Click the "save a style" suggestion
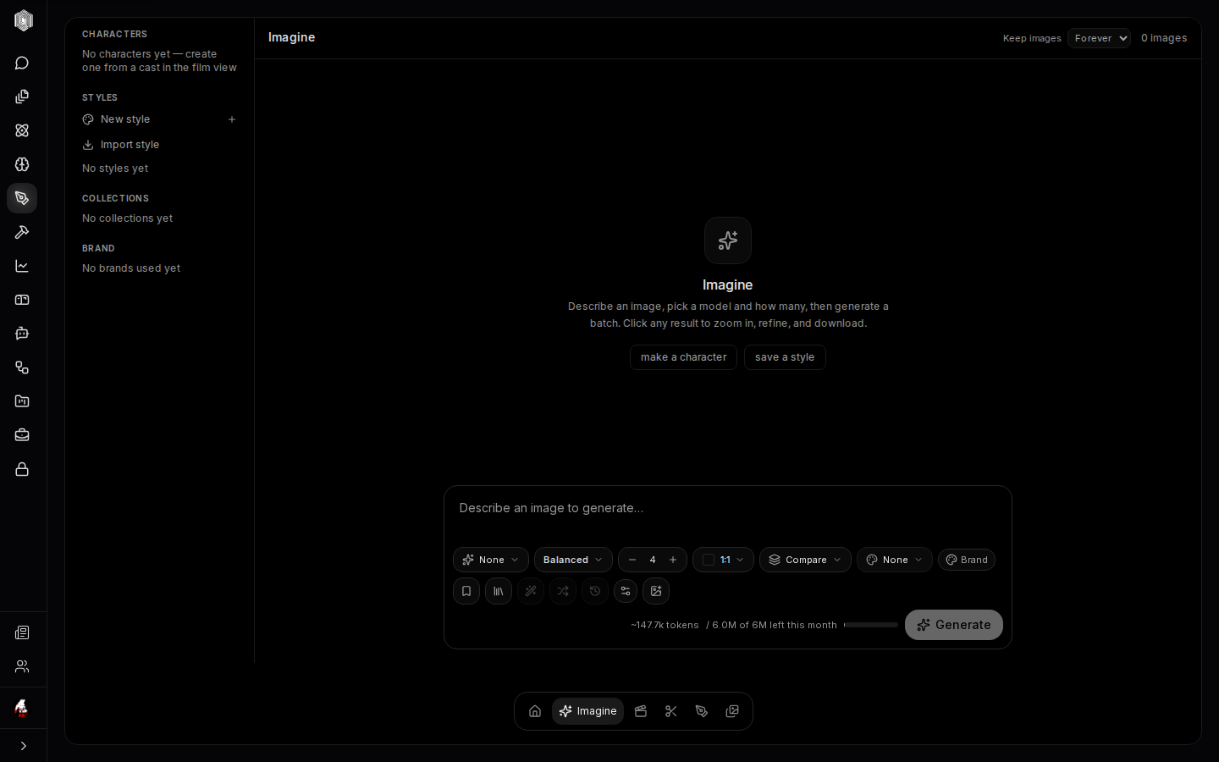The height and width of the screenshot is (762, 1219). click(x=785, y=357)
